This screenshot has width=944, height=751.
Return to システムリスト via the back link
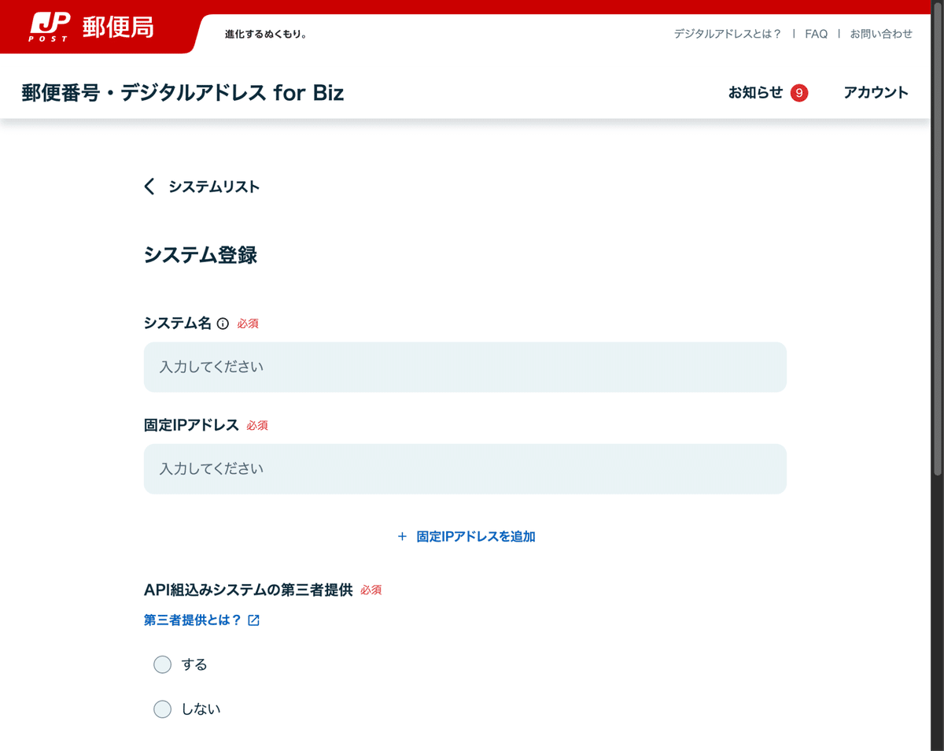click(x=212, y=187)
